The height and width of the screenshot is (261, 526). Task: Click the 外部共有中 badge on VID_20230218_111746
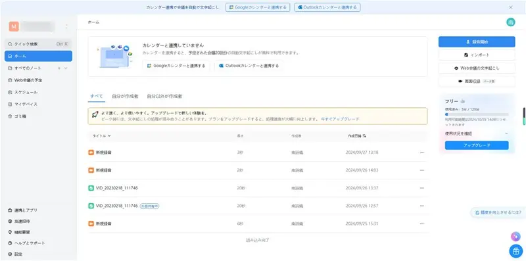pyautogui.click(x=149, y=206)
